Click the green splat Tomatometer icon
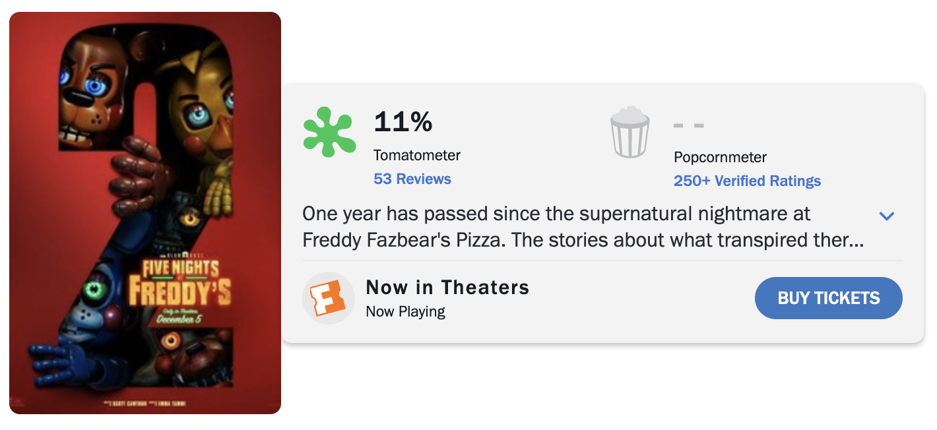Screen dimensions: 937x430 point(329,132)
